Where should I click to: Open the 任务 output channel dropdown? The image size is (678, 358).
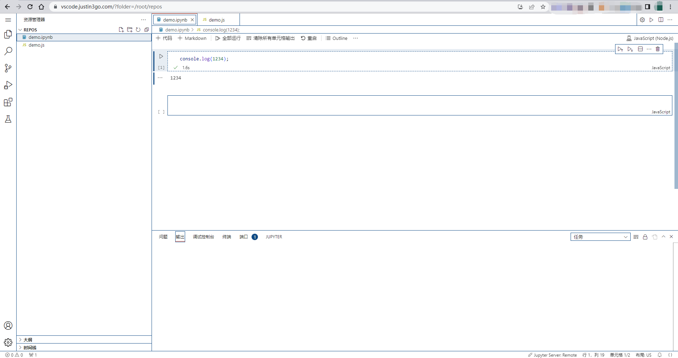tap(600, 237)
